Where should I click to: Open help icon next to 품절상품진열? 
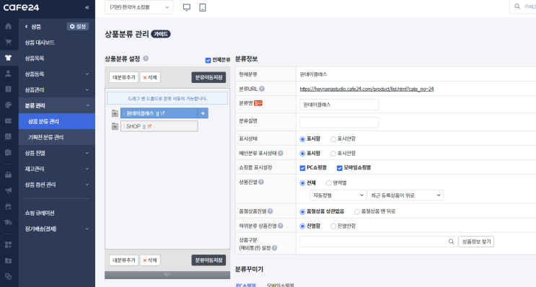tap(270, 211)
